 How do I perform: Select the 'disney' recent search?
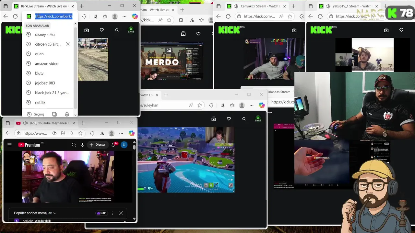(x=49, y=34)
